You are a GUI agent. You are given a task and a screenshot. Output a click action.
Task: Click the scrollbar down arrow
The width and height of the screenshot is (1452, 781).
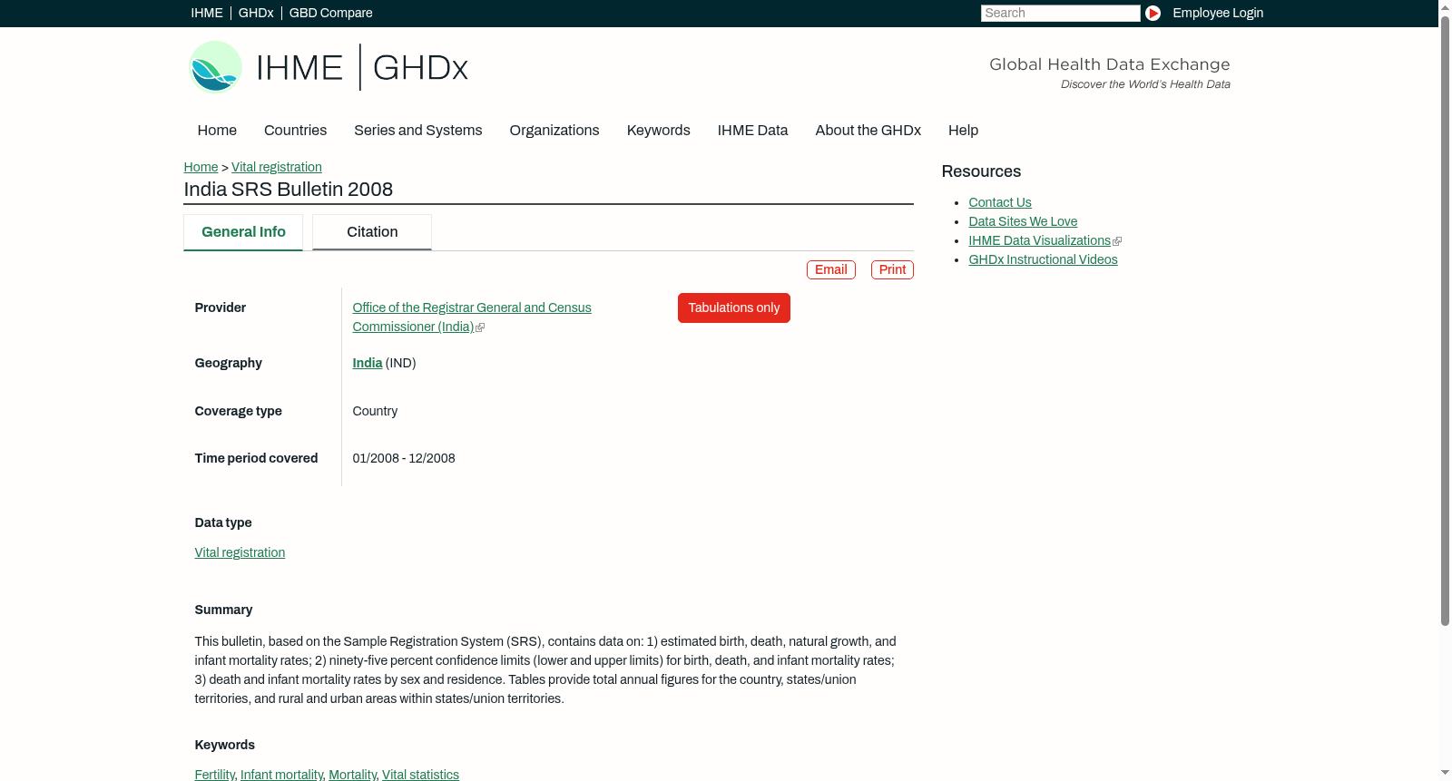(1445, 774)
